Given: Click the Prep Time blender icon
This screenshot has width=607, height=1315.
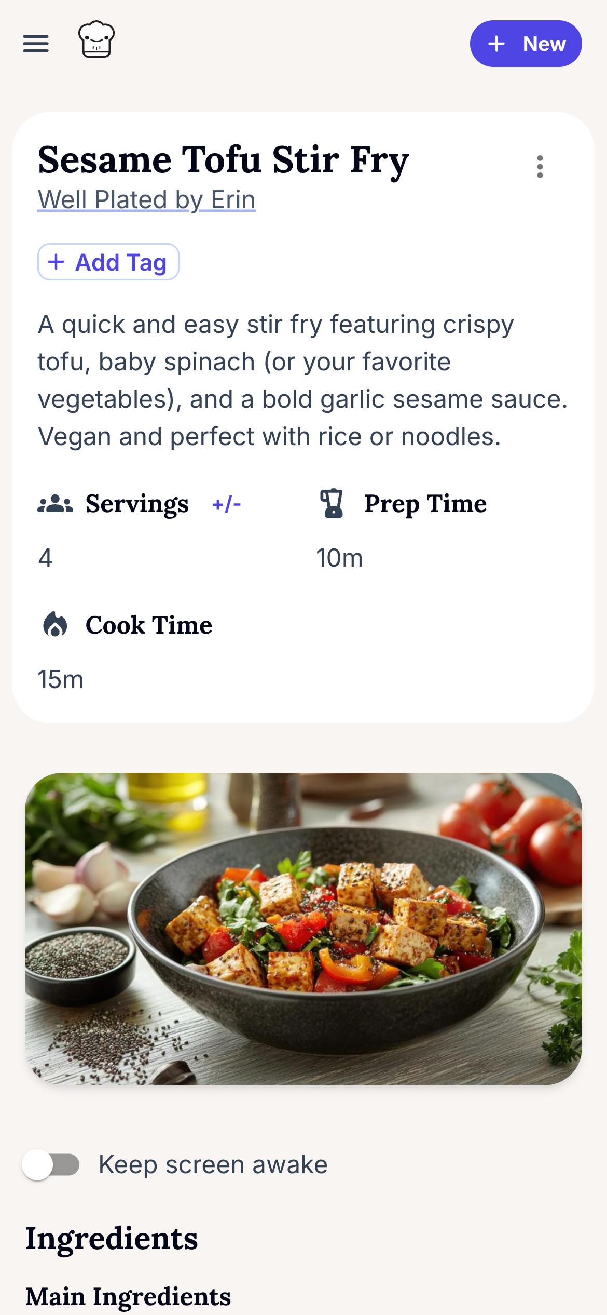Looking at the screenshot, I should 332,503.
